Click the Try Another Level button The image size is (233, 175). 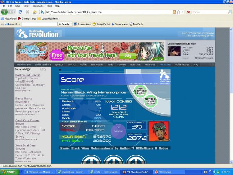140,91
